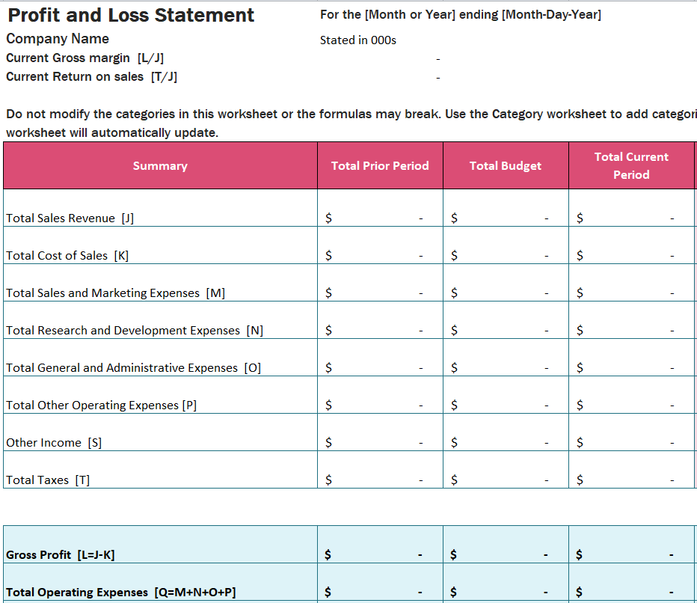Click the Total Taxes [T] budget value cell
Image resolution: width=697 pixels, height=603 pixels.
(506, 480)
